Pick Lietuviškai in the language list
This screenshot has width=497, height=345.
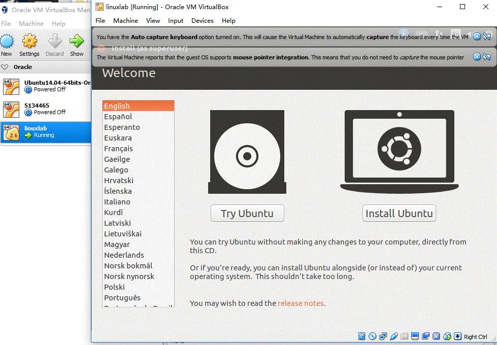138,234
